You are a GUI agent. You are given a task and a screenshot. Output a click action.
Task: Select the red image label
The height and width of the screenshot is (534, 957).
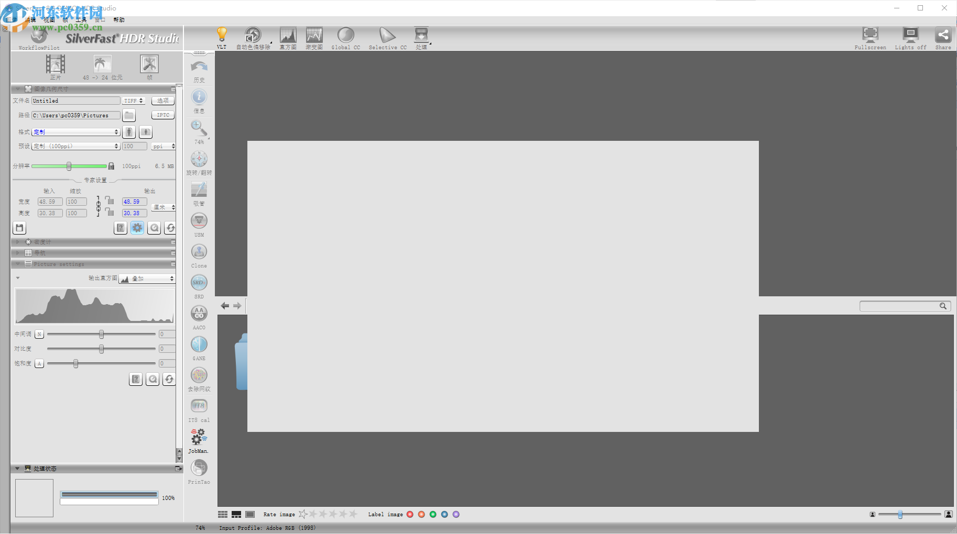(x=410, y=514)
